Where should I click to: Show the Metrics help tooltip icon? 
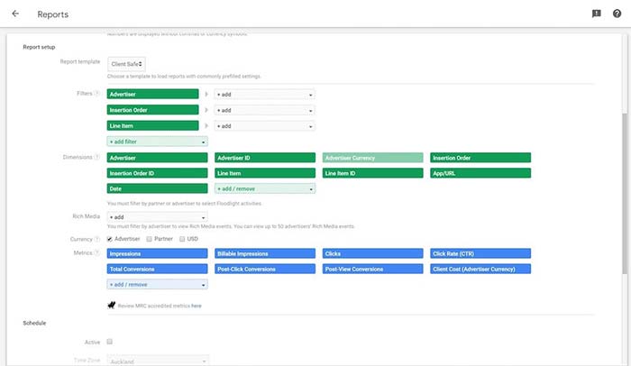coord(96,252)
